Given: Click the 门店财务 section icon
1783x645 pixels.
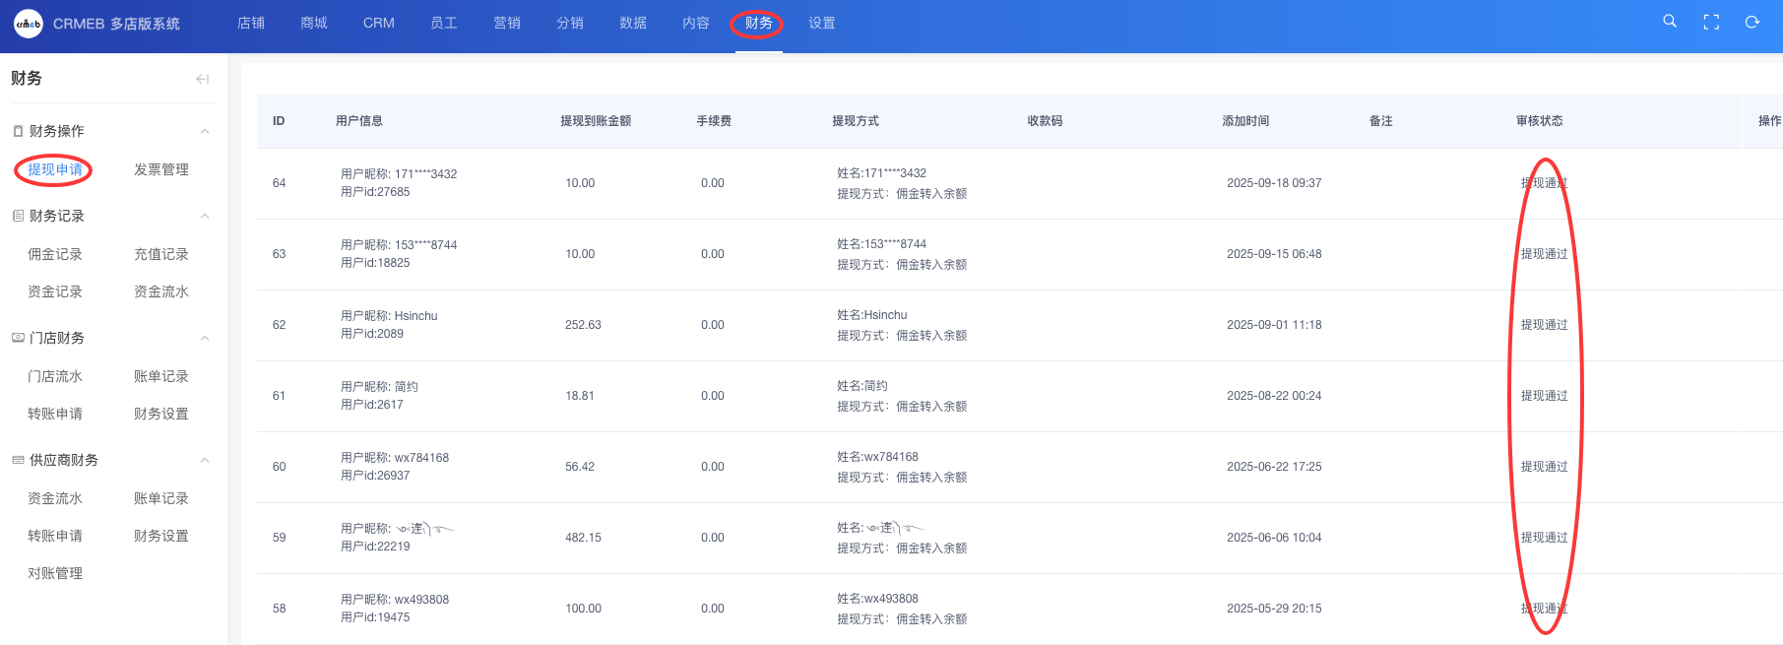Looking at the screenshot, I should pyautogui.click(x=18, y=338).
